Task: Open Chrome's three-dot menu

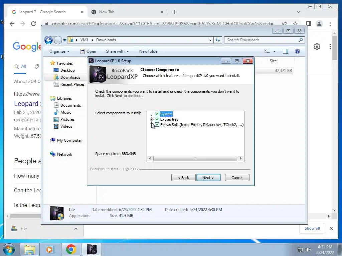Action: (330, 24)
